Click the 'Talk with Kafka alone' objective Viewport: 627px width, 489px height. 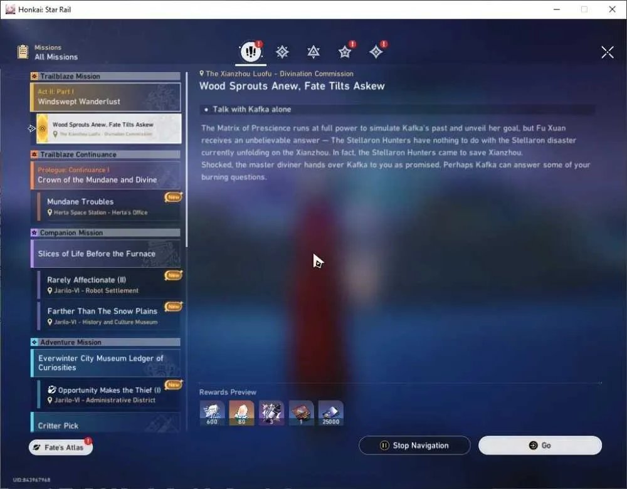[398, 110]
